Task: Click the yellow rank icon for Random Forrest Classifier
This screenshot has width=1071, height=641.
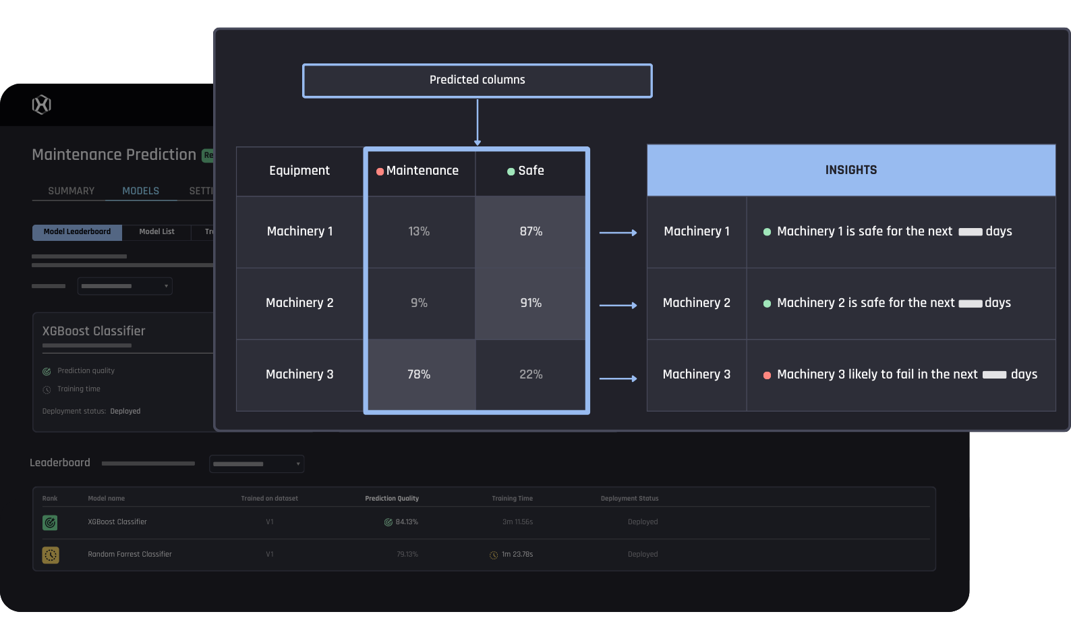Action: (x=51, y=555)
